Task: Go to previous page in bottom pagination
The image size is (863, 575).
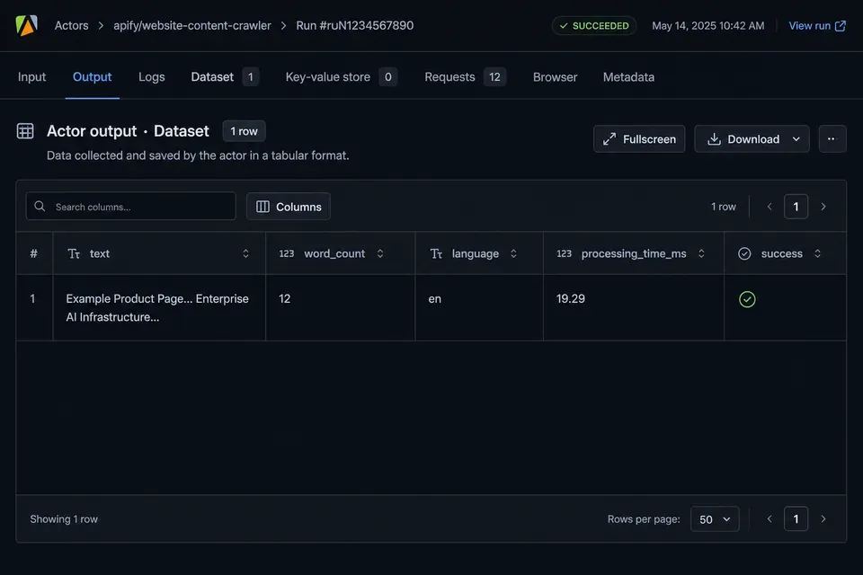Action: click(770, 519)
